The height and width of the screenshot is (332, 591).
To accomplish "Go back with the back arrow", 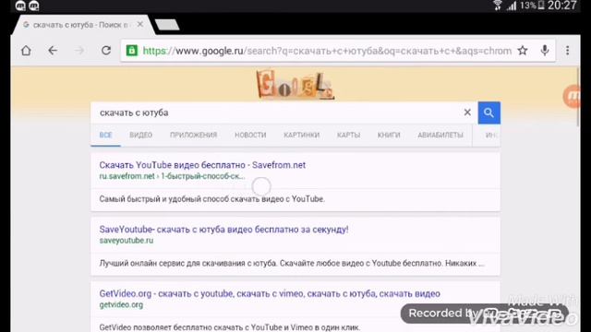I will (53, 51).
